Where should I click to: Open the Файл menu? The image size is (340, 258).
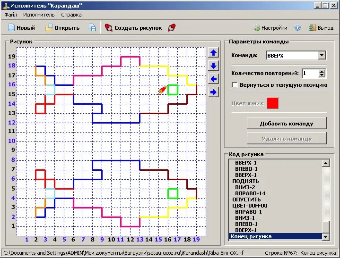pos(10,15)
